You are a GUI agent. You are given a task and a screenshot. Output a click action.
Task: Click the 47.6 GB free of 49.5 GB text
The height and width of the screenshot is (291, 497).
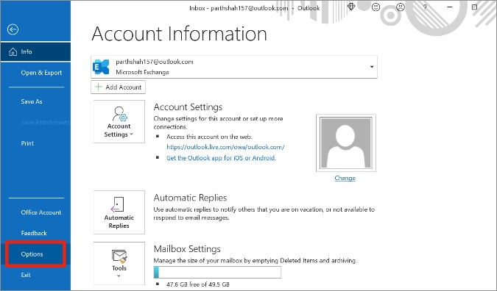(x=198, y=284)
